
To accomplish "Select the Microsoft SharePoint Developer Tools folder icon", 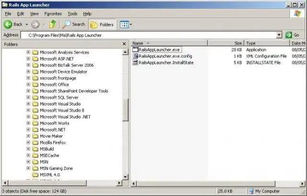I will (x=35, y=91).
